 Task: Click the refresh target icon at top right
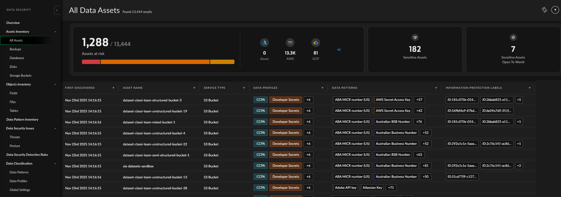pos(544,10)
